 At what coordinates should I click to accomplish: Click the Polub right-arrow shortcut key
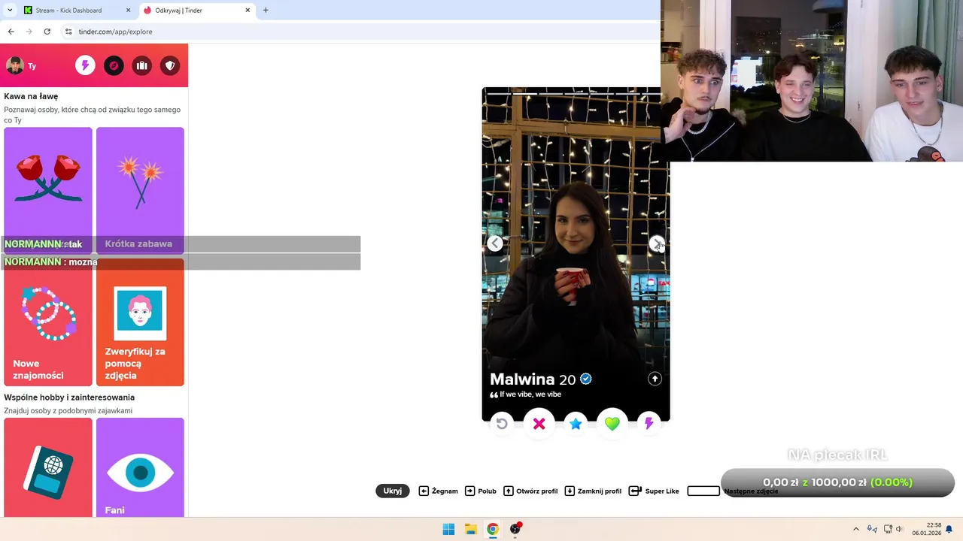[470, 491]
